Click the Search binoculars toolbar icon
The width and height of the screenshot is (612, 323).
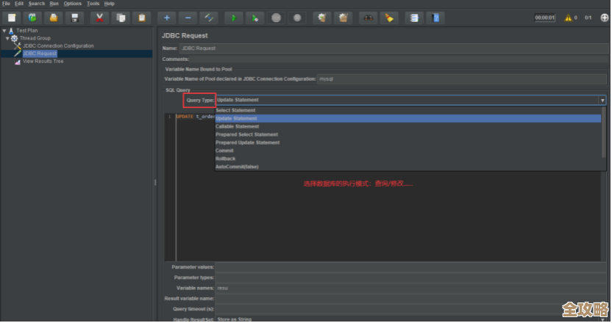click(369, 18)
